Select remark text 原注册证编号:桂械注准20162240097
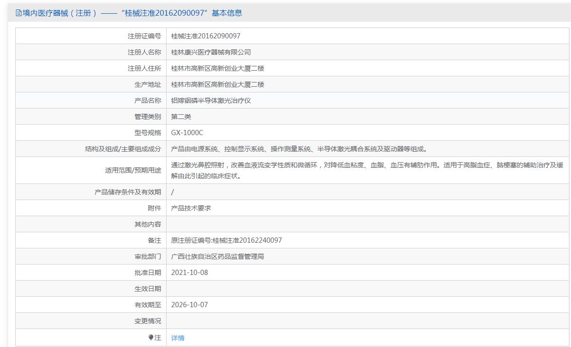The height and width of the screenshot is (347, 571). (226, 240)
